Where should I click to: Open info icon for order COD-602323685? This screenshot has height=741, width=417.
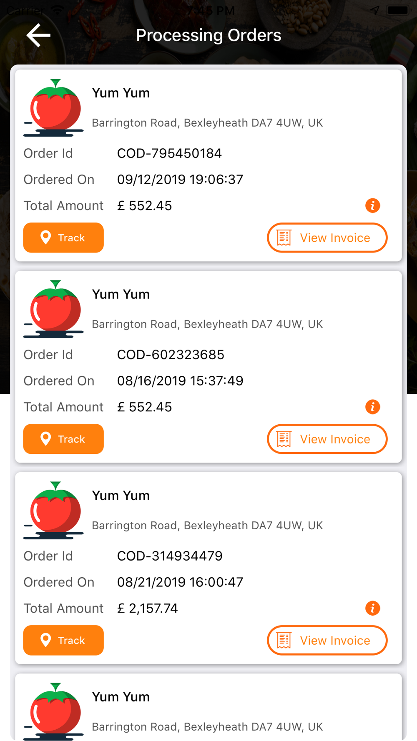[x=372, y=407]
